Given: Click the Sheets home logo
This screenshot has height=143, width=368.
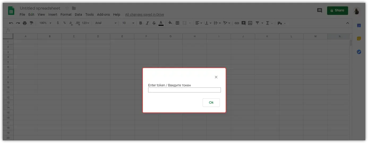Looking at the screenshot, I should pyautogui.click(x=11, y=11).
